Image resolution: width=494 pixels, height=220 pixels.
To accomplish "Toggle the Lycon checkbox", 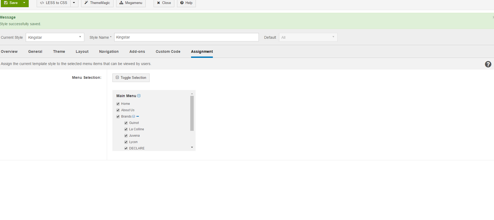I will pos(126,142).
